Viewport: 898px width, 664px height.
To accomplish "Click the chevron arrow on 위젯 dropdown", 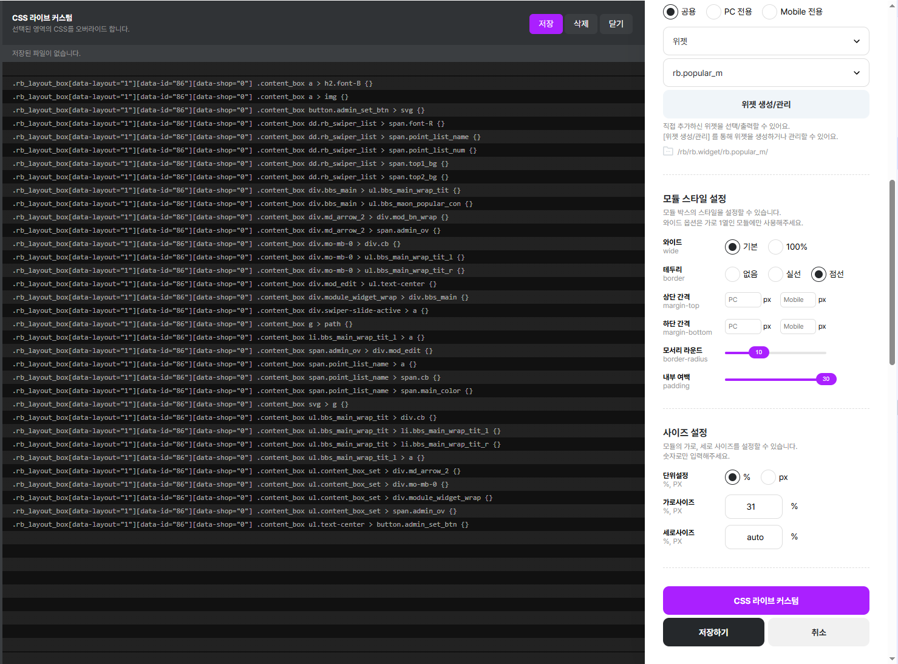I will coord(857,41).
